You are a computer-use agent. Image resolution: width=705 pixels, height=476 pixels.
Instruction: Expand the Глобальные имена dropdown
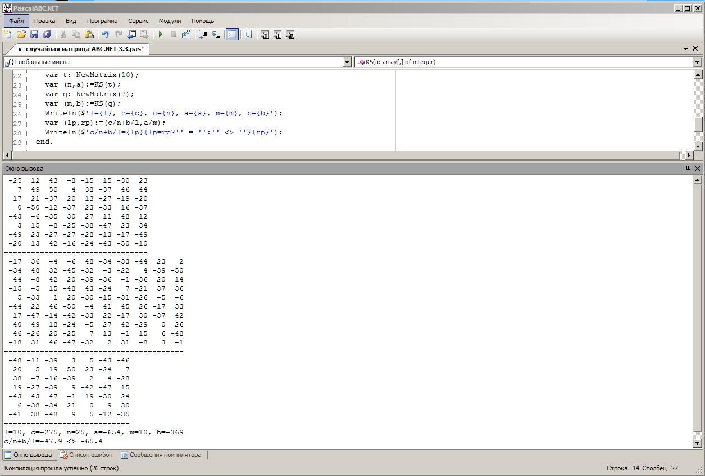(347, 62)
